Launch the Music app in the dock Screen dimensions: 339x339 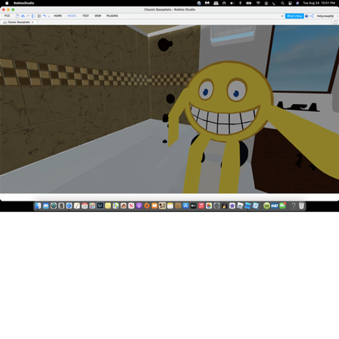201,206
